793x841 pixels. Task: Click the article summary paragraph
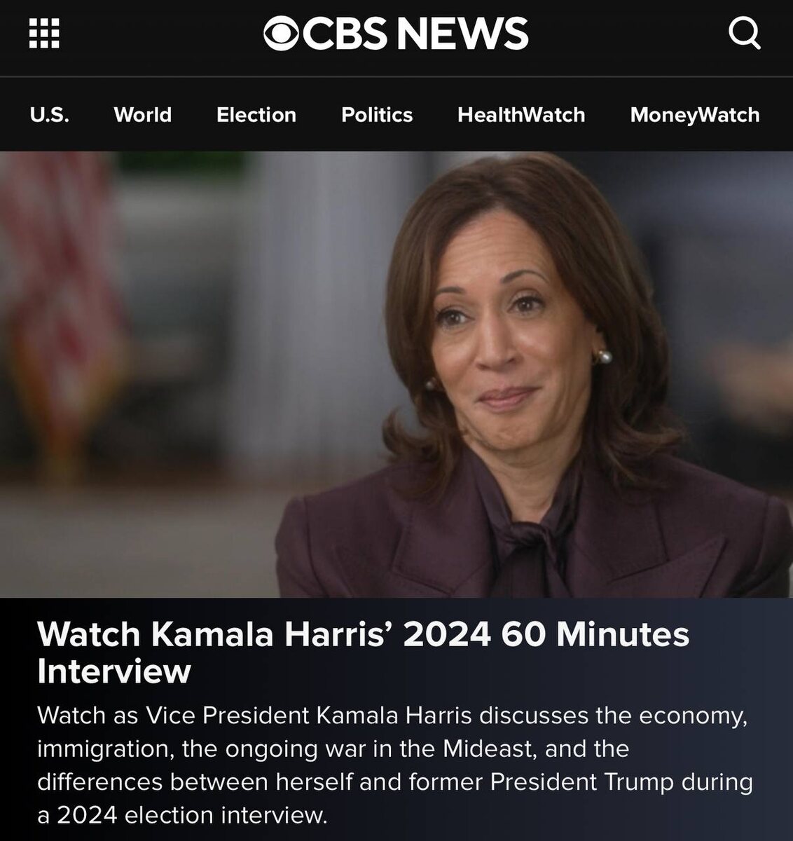[395, 765]
